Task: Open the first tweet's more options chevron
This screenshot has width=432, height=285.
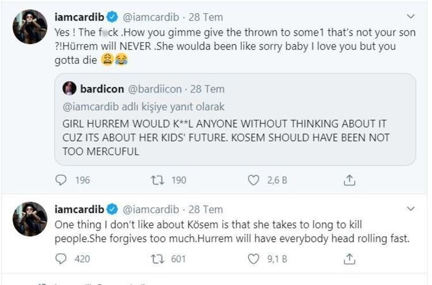Action: [411, 17]
